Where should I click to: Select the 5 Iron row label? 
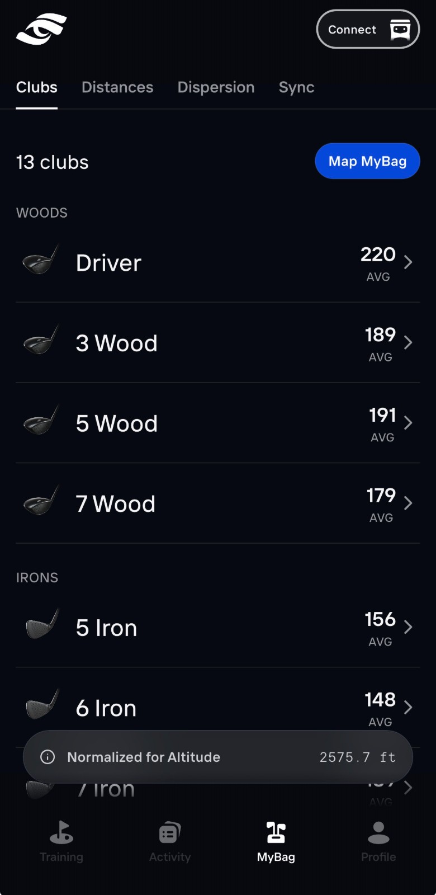[107, 628]
